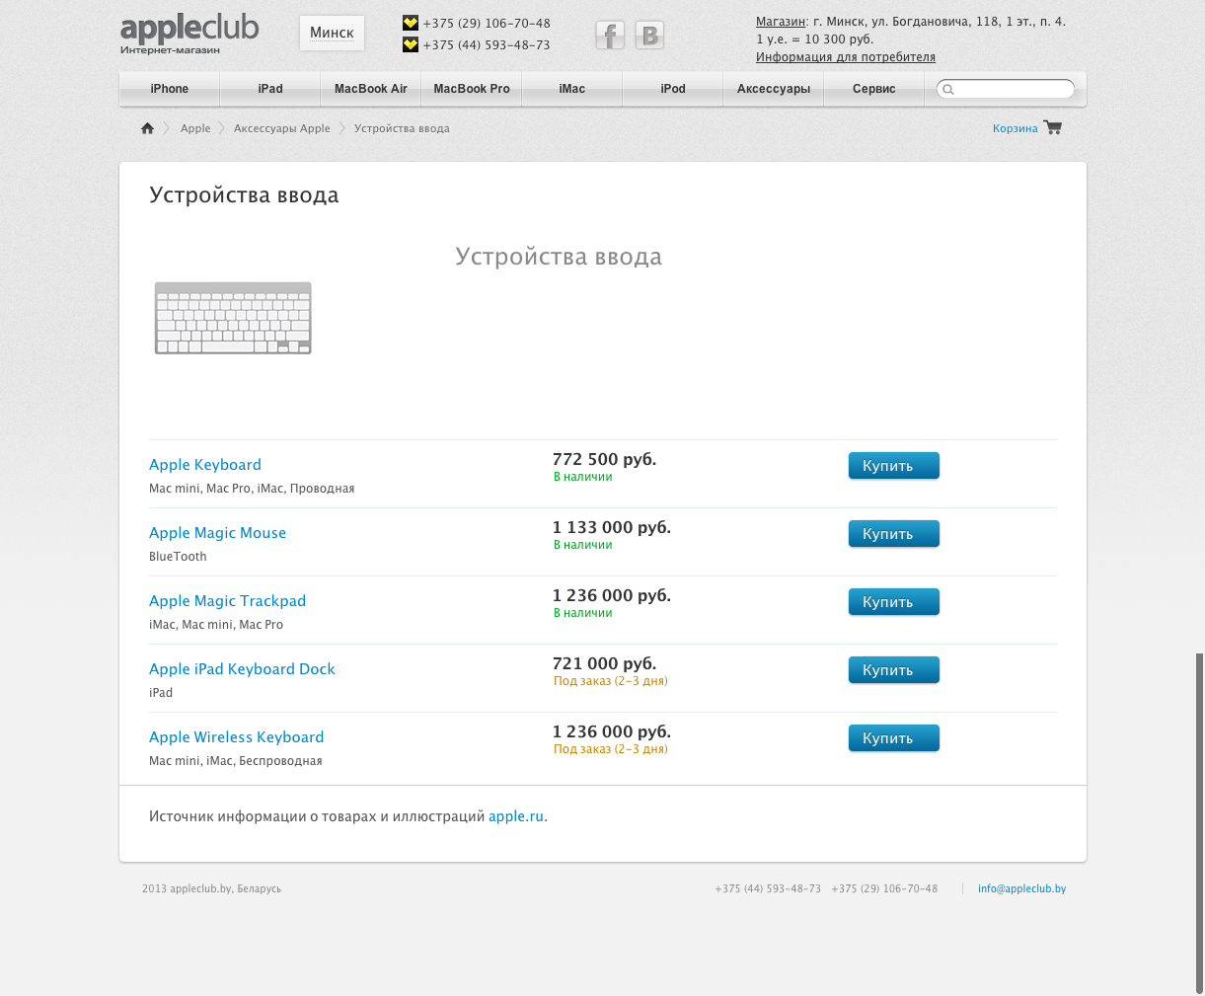This screenshot has width=1205, height=996.
Task: Click the price 1 133 000 руб.
Action: tap(612, 527)
